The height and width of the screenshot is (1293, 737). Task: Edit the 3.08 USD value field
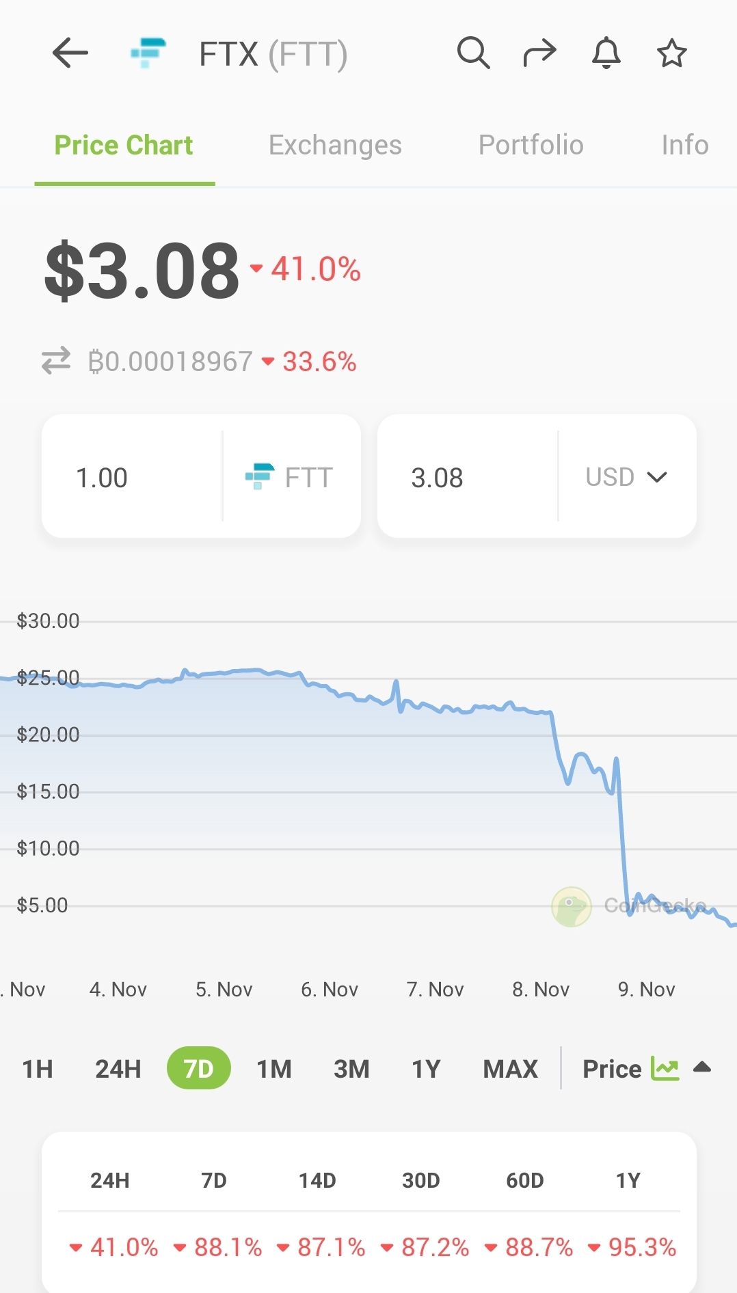[x=468, y=476]
